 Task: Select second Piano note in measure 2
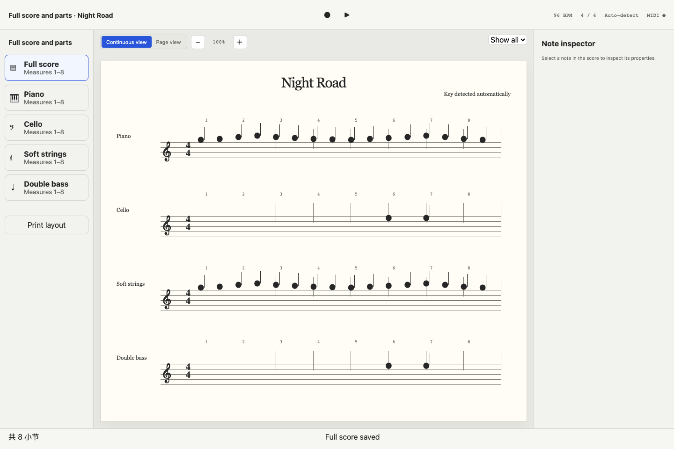(x=257, y=136)
